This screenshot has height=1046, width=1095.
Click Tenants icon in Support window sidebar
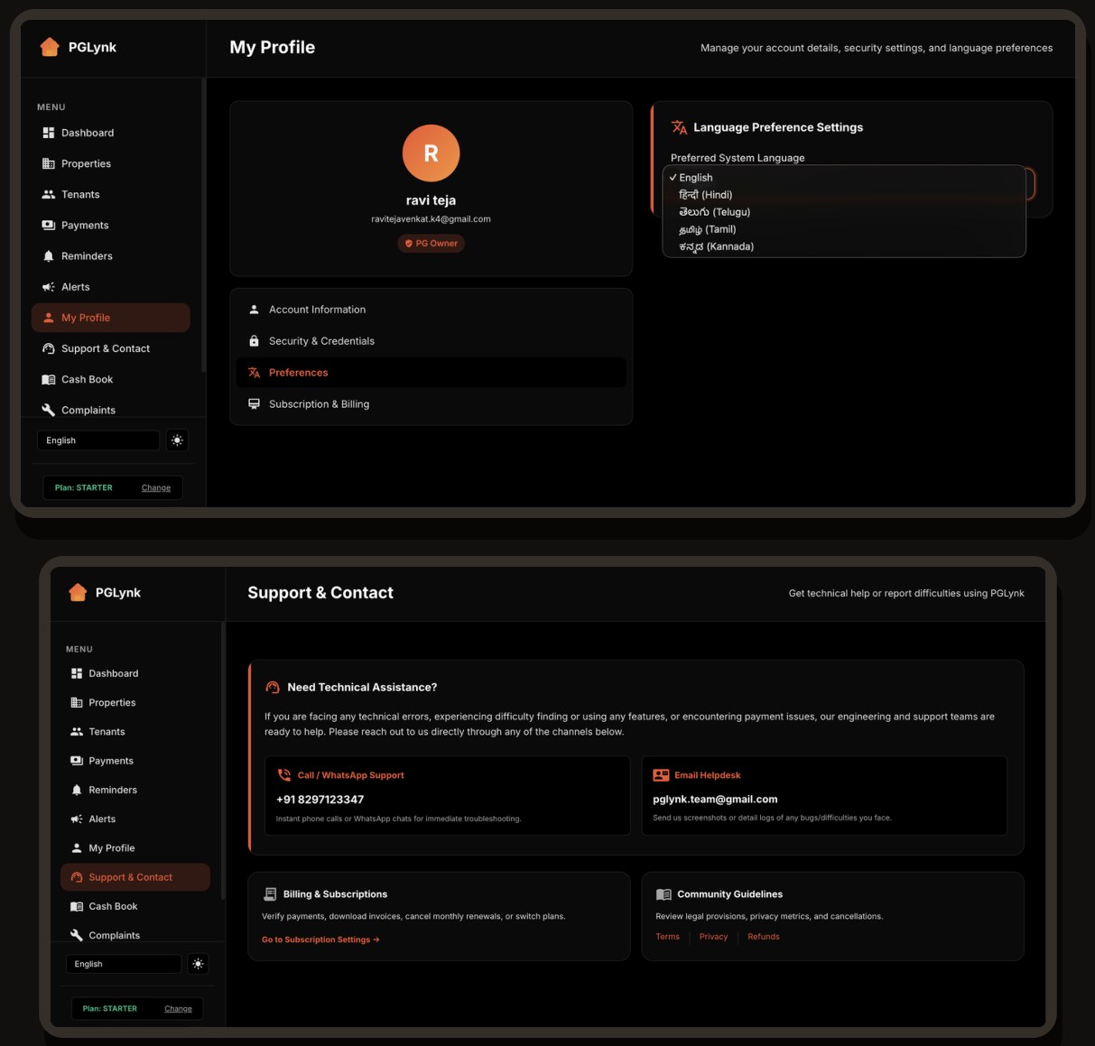pyautogui.click(x=77, y=732)
